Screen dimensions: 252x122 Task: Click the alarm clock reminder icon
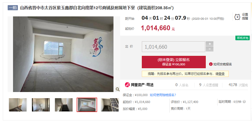pyautogui.click(x=237, y=17)
